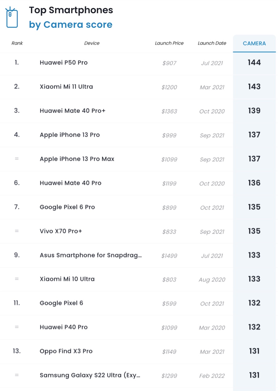The image size is (278, 391).
Task: Sort by the Launch Price column header
Action: tap(169, 43)
